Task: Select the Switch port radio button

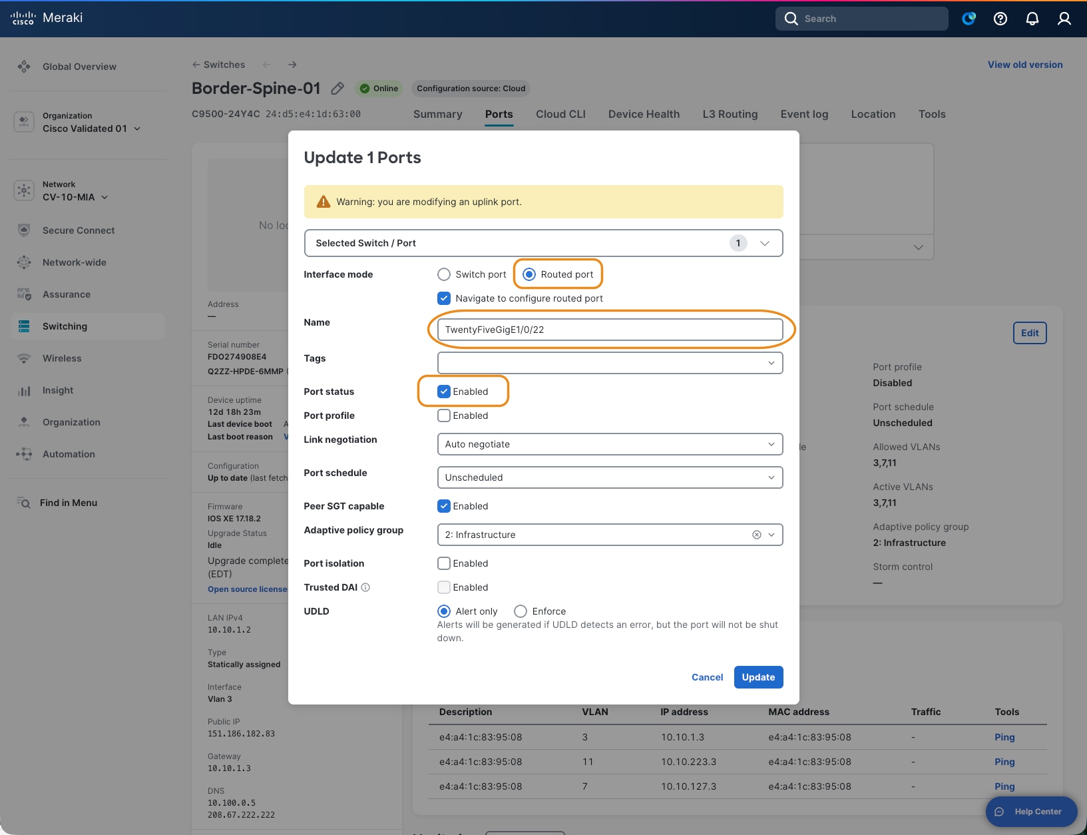Action: tap(444, 274)
